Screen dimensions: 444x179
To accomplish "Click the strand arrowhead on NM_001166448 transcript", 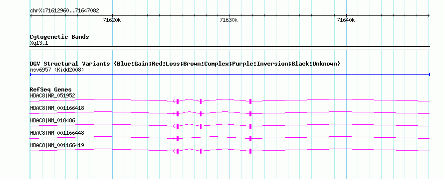I will coord(174,139).
